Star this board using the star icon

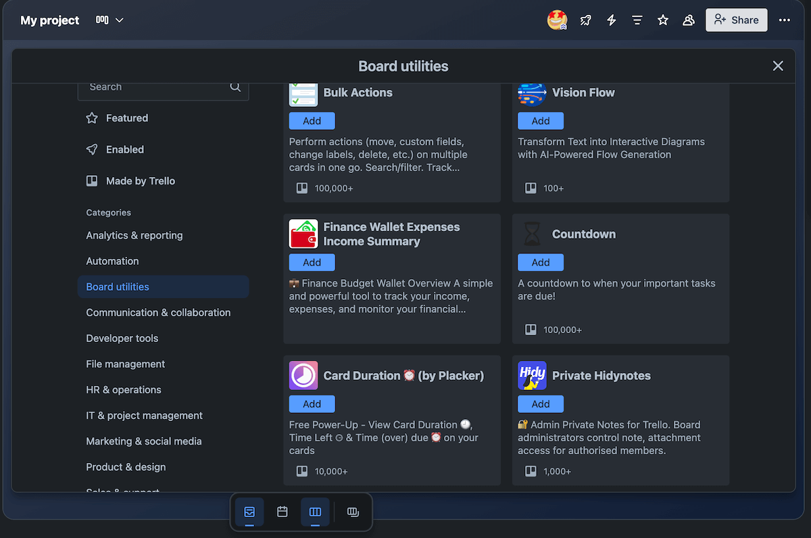pos(662,20)
